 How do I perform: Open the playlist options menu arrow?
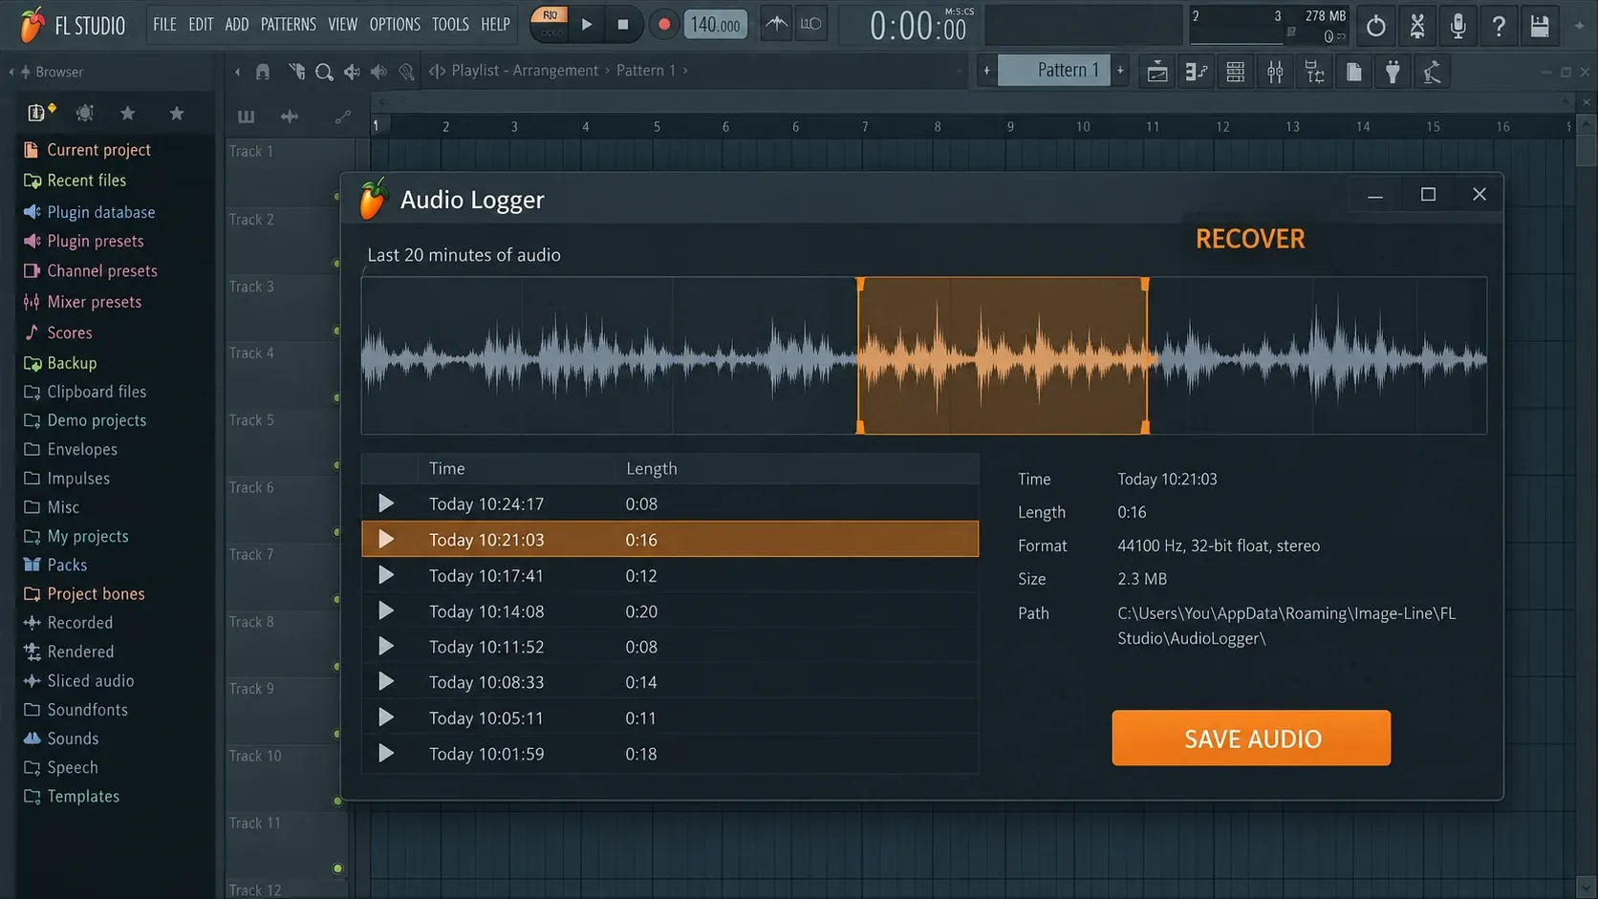point(238,72)
